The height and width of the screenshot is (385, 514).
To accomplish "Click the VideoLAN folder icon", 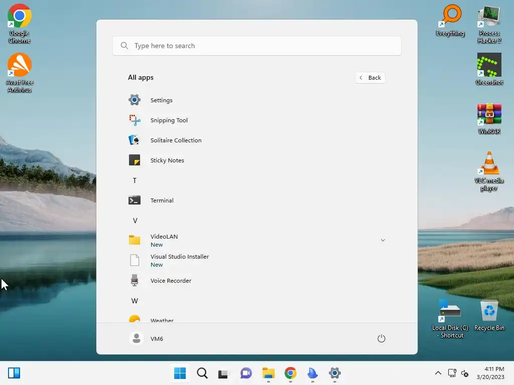I will point(135,240).
